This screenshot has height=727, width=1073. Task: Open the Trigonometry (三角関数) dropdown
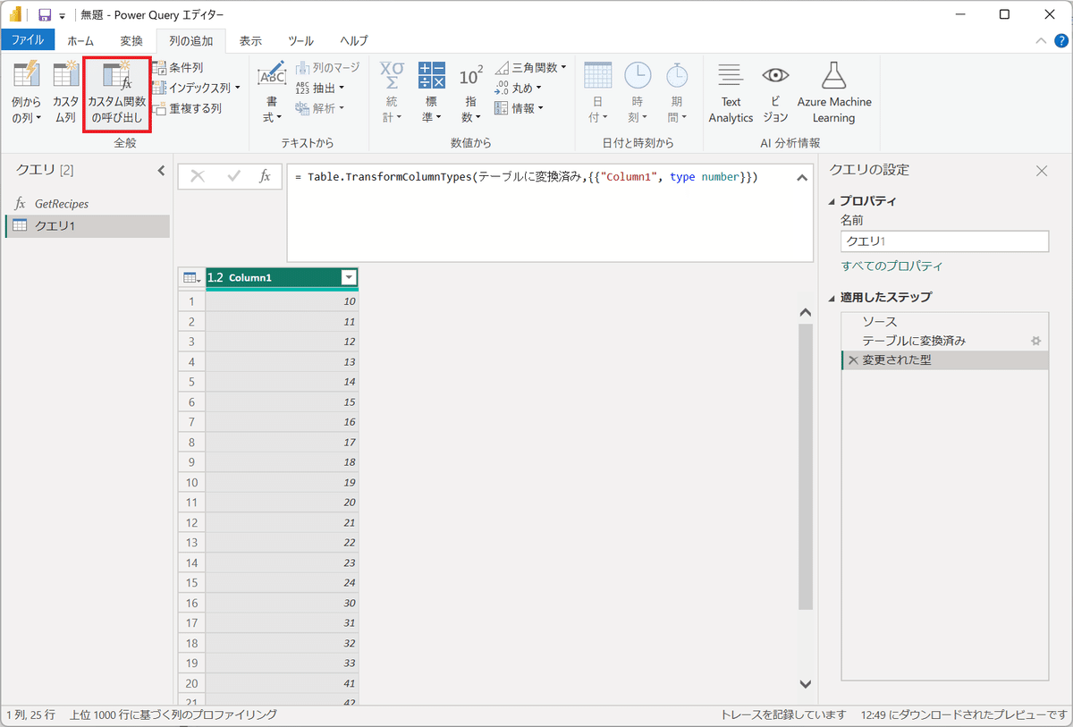(x=530, y=68)
